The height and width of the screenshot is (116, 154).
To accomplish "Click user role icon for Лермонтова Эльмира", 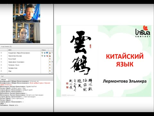I will 50,56.
